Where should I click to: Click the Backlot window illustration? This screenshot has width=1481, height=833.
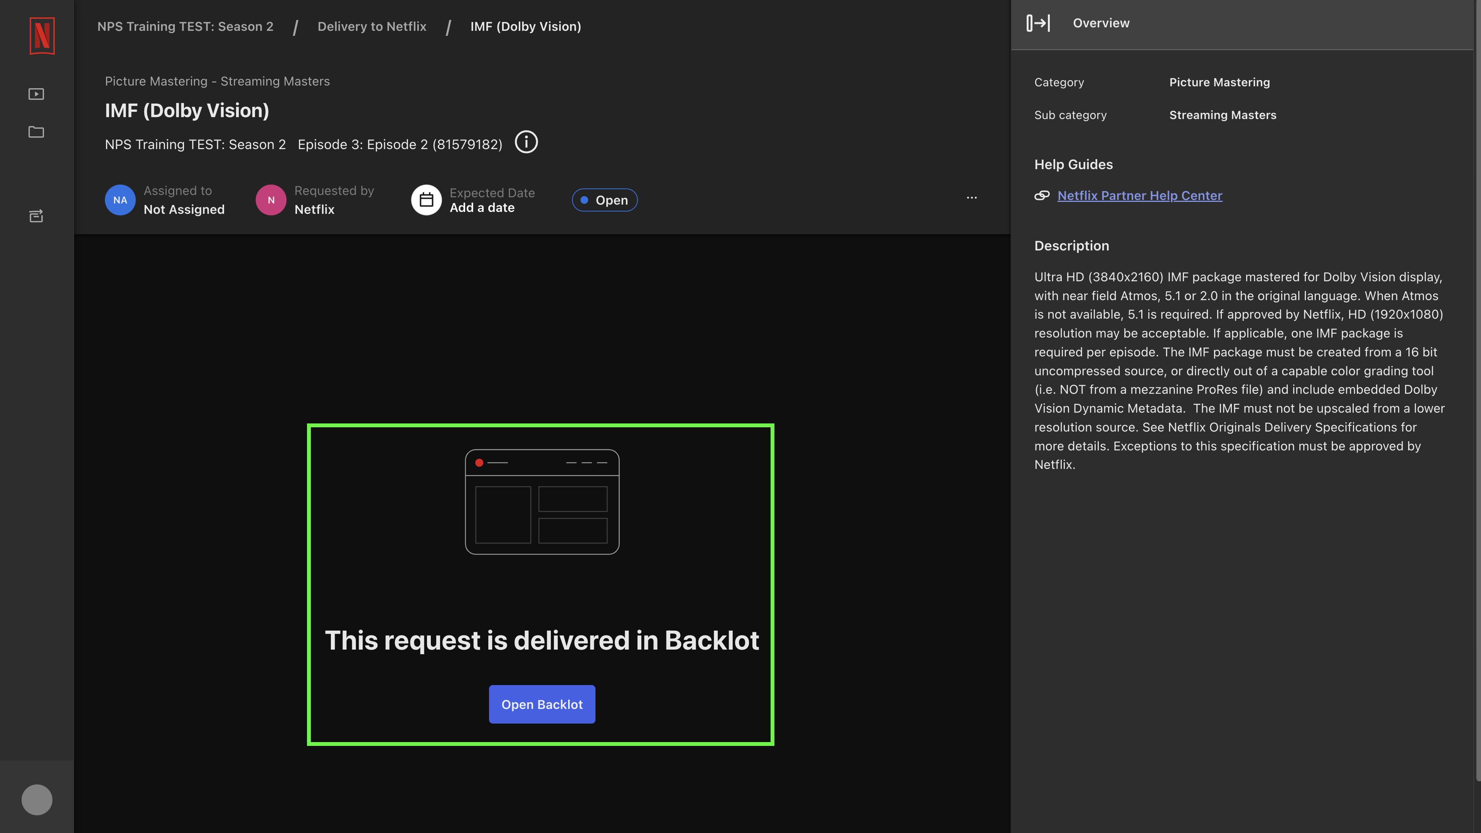click(x=541, y=502)
